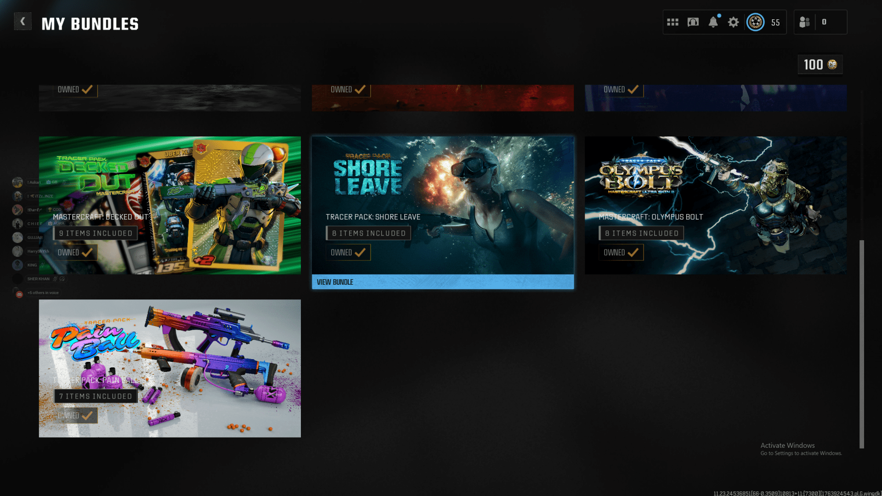This screenshot has height=496, width=882.
Task: Click the vertical scrollbar thumb
Action: pos(862,344)
